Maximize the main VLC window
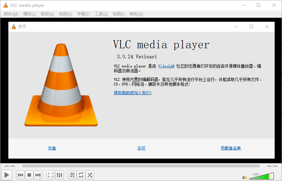This screenshot has height=181, width=282. (x=258, y=5)
